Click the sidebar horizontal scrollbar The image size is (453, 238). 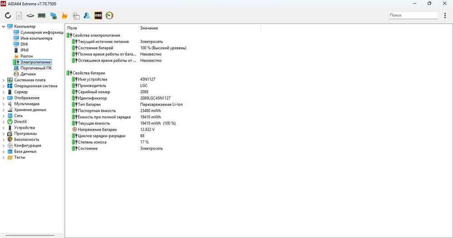tap(30, 235)
